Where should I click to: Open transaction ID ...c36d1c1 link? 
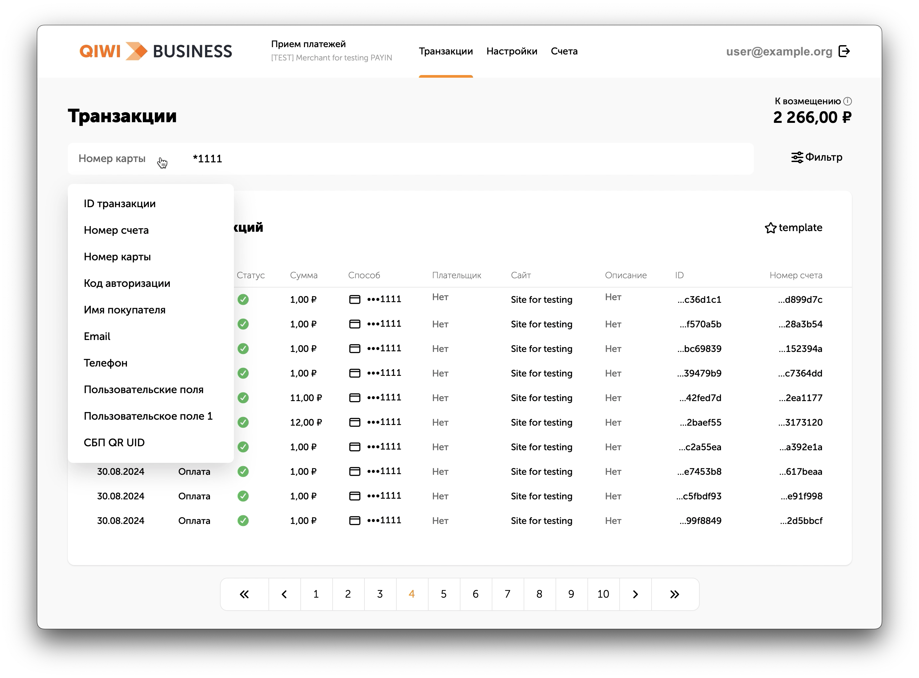pyautogui.click(x=699, y=299)
